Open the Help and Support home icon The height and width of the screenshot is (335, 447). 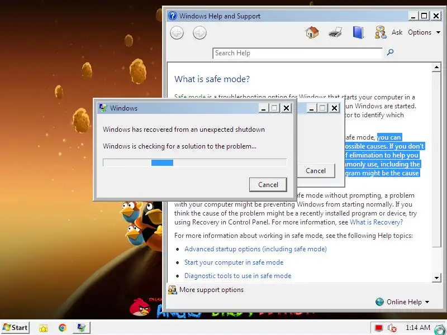[312, 32]
